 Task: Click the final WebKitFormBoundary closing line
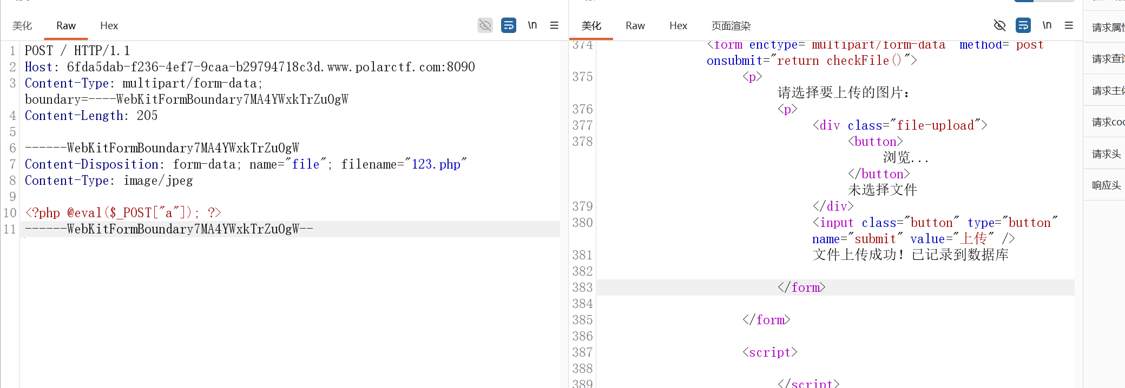coord(169,229)
